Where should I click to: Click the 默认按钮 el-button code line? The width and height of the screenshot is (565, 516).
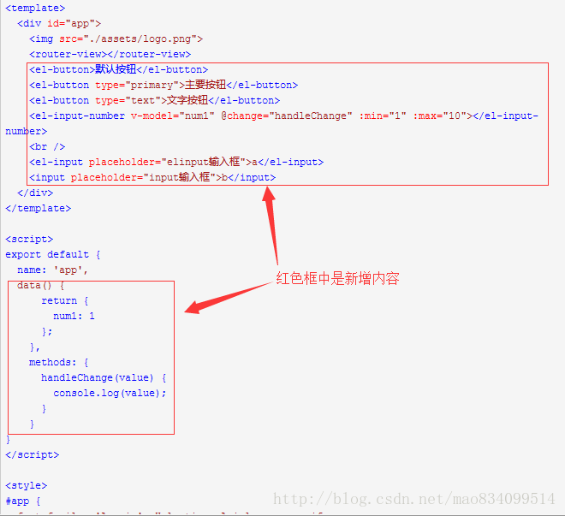118,69
